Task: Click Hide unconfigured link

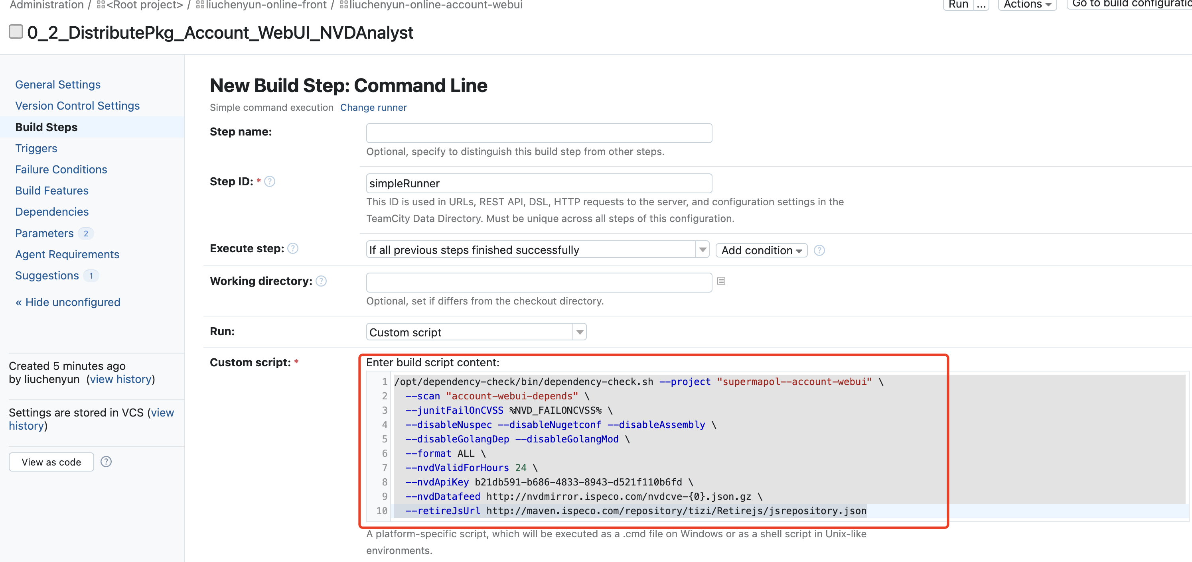Action: pyautogui.click(x=67, y=302)
